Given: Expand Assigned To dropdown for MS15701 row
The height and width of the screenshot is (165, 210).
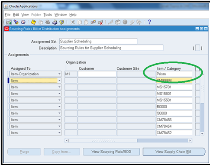Looking at the screenshot, I should [x=59, y=87].
